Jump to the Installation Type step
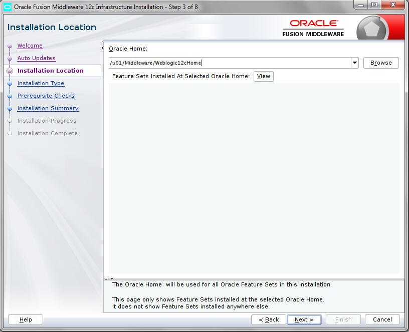Image resolution: width=409 pixels, height=332 pixels. click(x=41, y=83)
